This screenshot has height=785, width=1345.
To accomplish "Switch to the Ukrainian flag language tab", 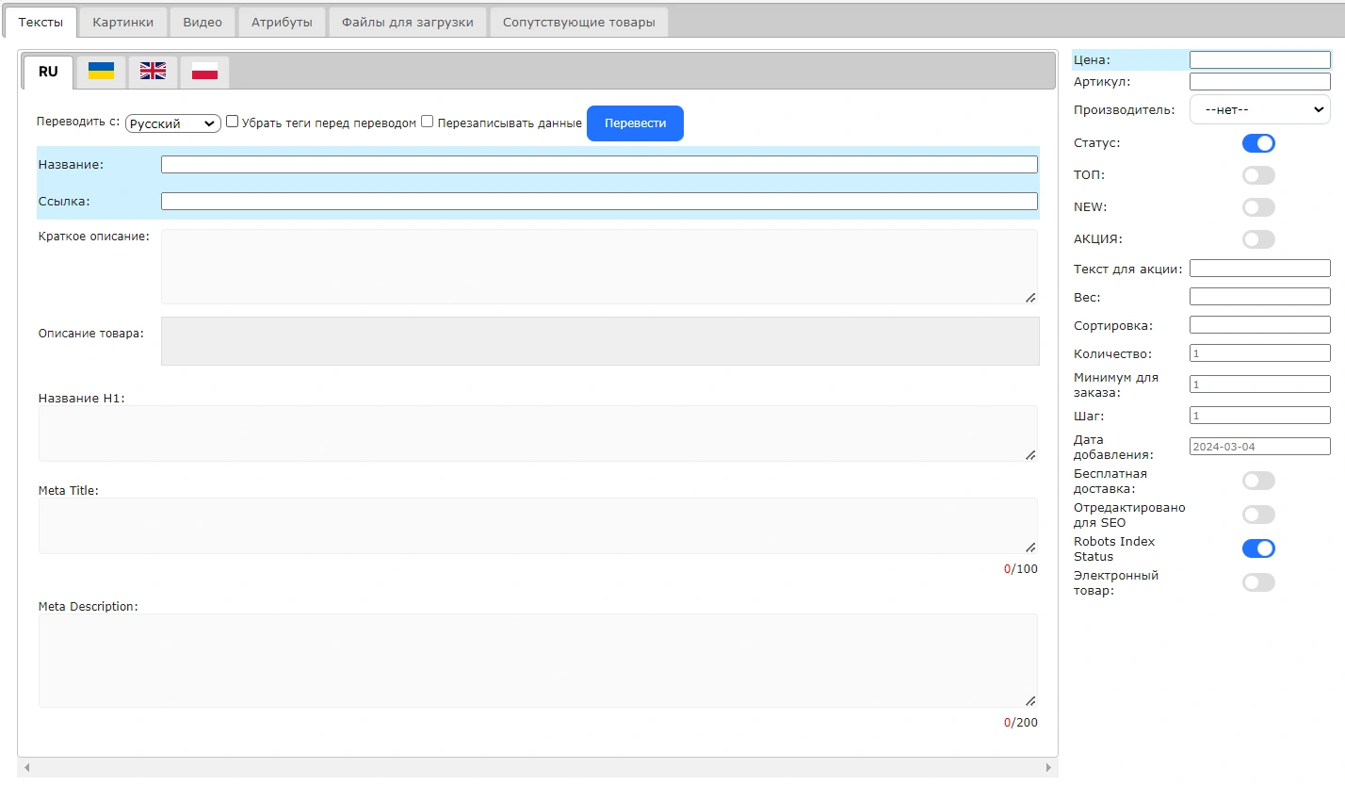I will click(x=101, y=72).
